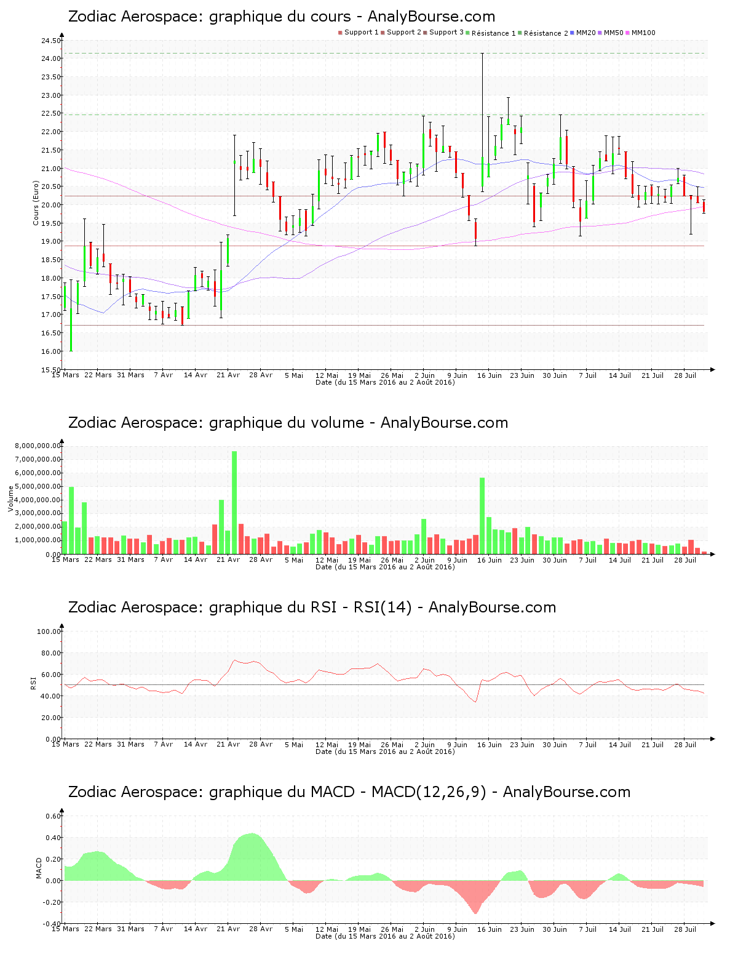Click the "Cours (Euro)" vertical axis label
This screenshot has height=954, width=738.
click(36, 203)
